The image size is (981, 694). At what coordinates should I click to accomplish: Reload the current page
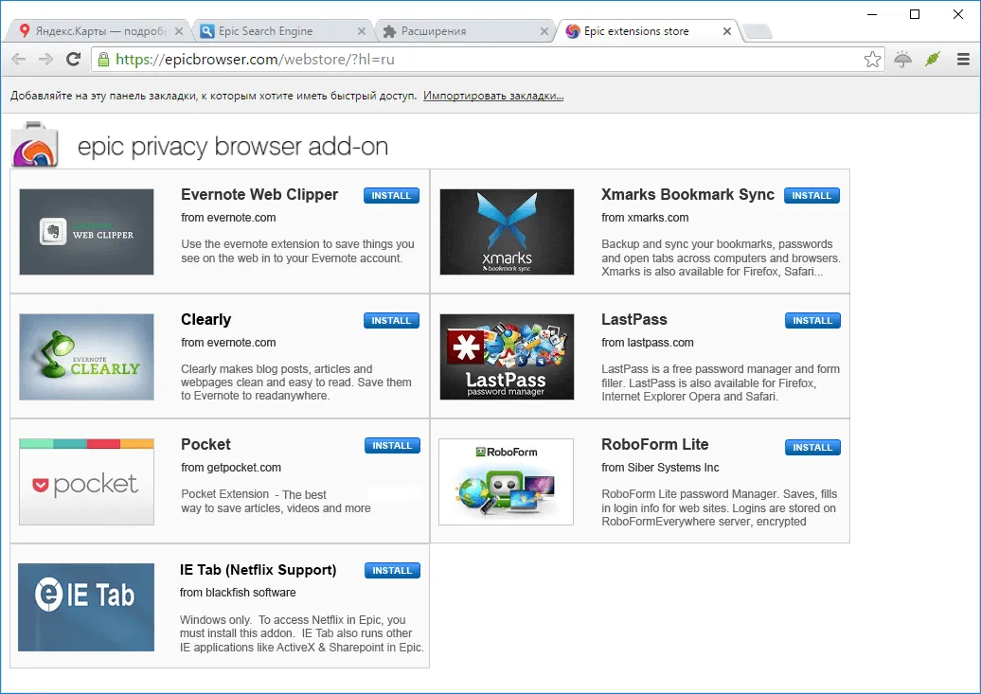click(73, 60)
